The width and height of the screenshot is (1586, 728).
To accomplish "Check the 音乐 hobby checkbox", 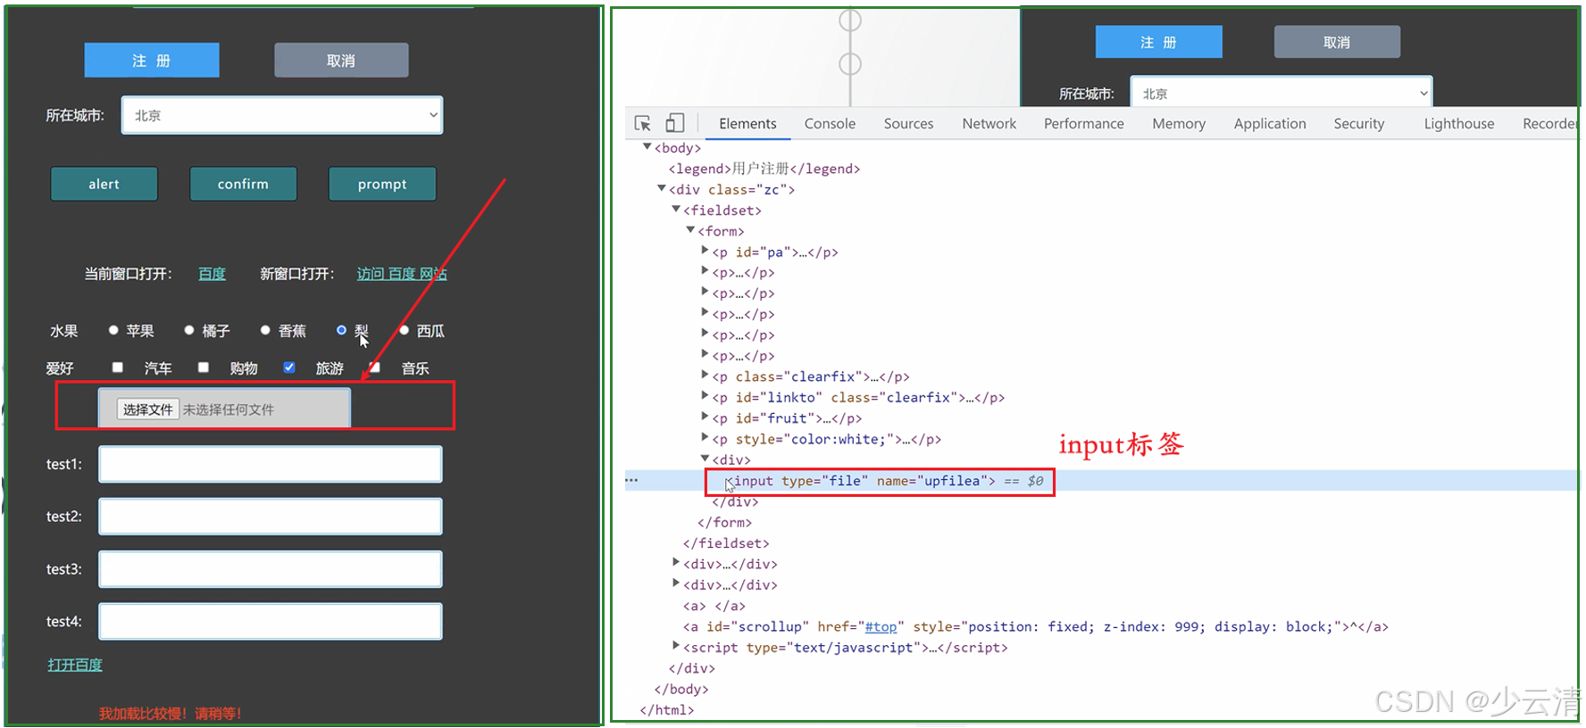I will [x=375, y=367].
